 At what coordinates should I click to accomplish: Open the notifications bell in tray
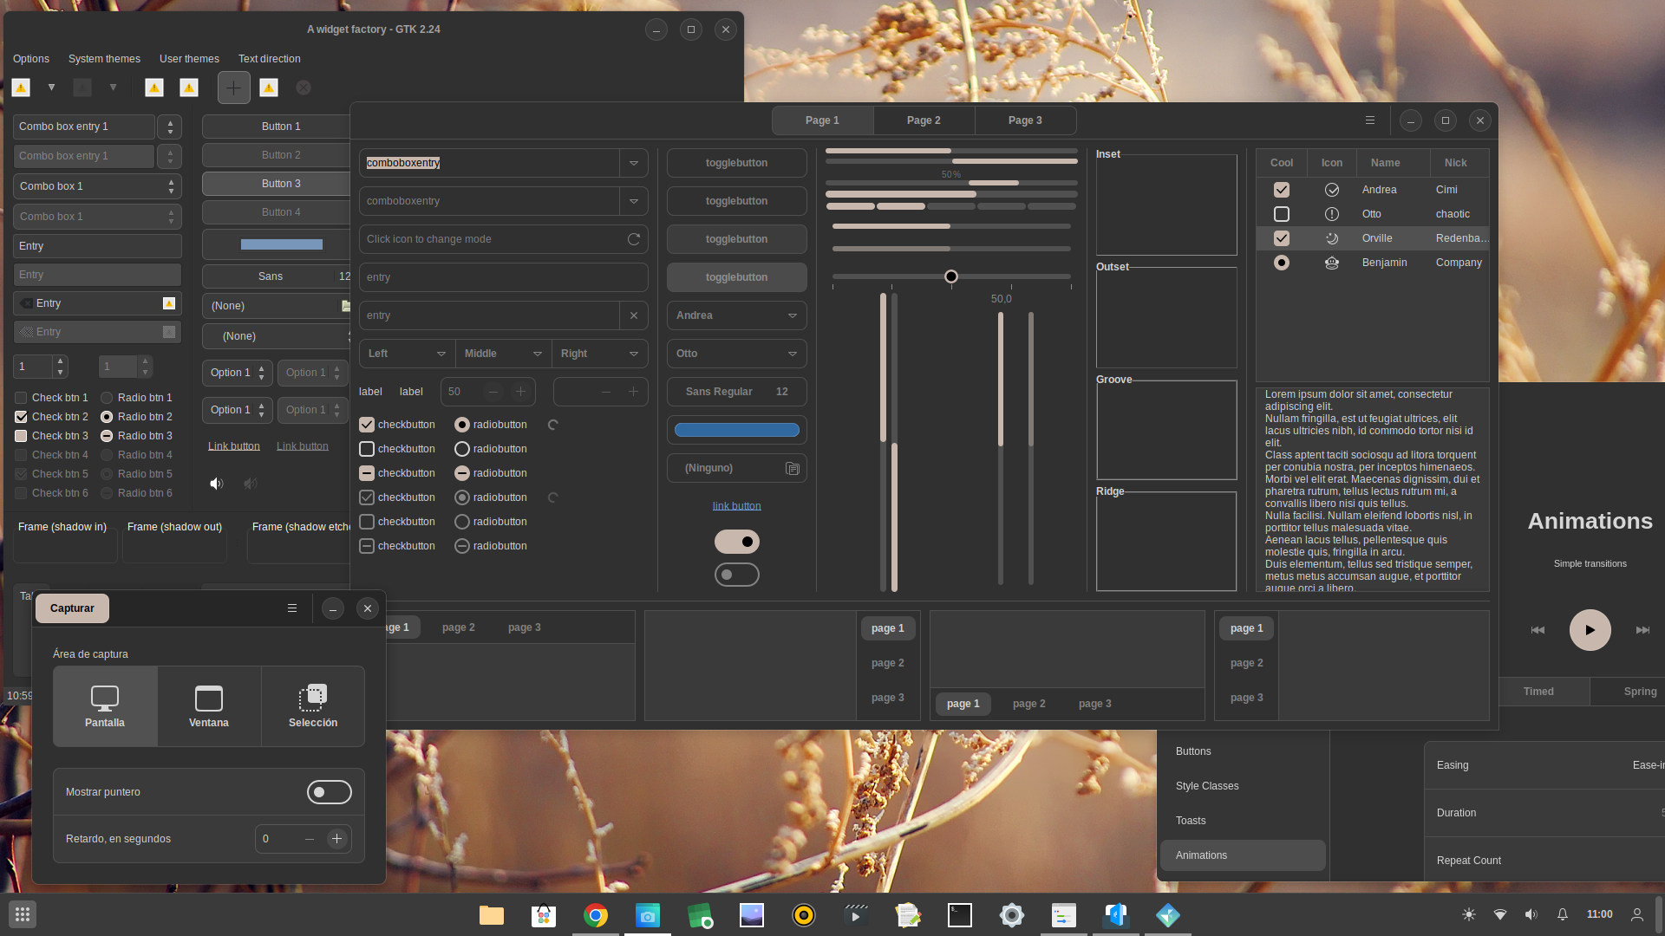click(x=1563, y=914)
